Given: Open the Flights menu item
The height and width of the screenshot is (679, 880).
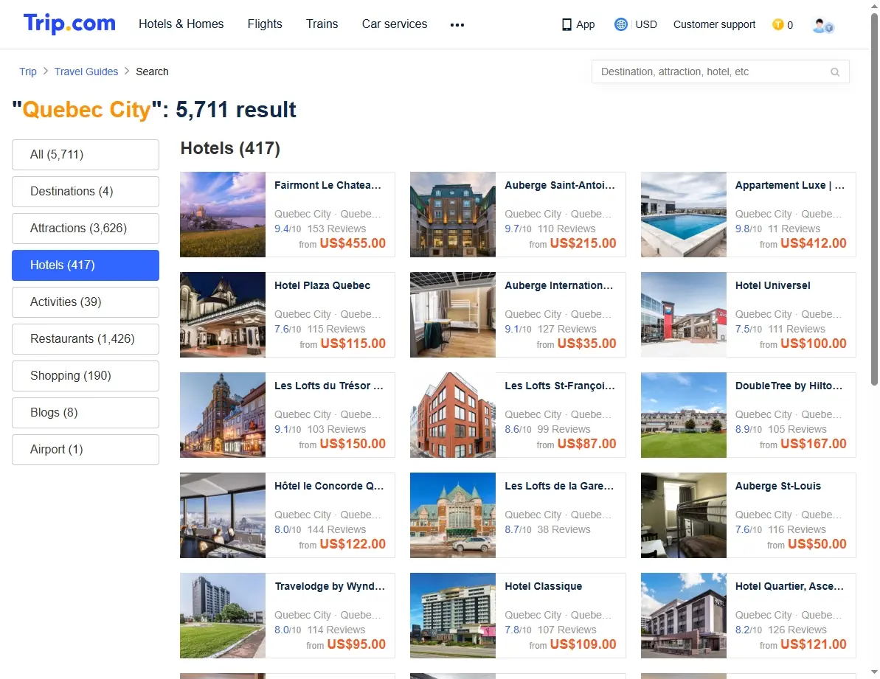Looking at the screenshot, I should point(265,24).
